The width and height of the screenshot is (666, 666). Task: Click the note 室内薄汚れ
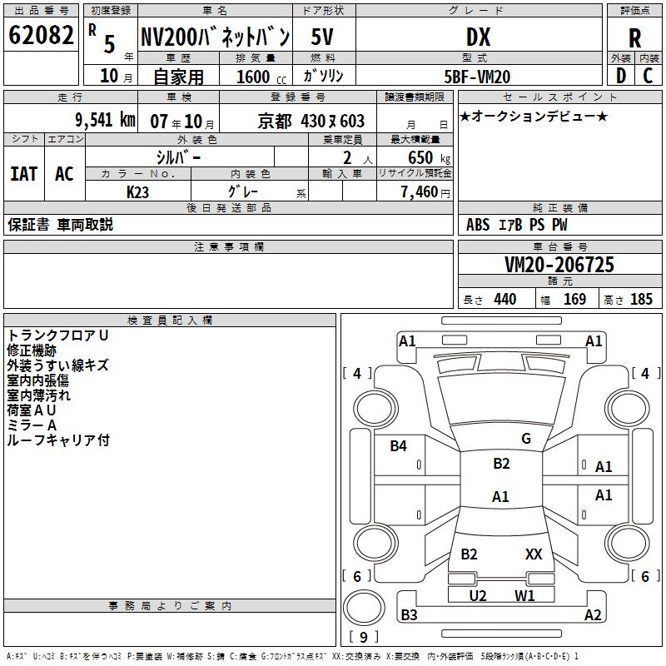click(x=38, y=395)
